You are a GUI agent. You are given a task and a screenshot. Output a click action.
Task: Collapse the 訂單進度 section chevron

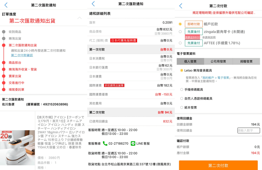click(x=80, y=18)
